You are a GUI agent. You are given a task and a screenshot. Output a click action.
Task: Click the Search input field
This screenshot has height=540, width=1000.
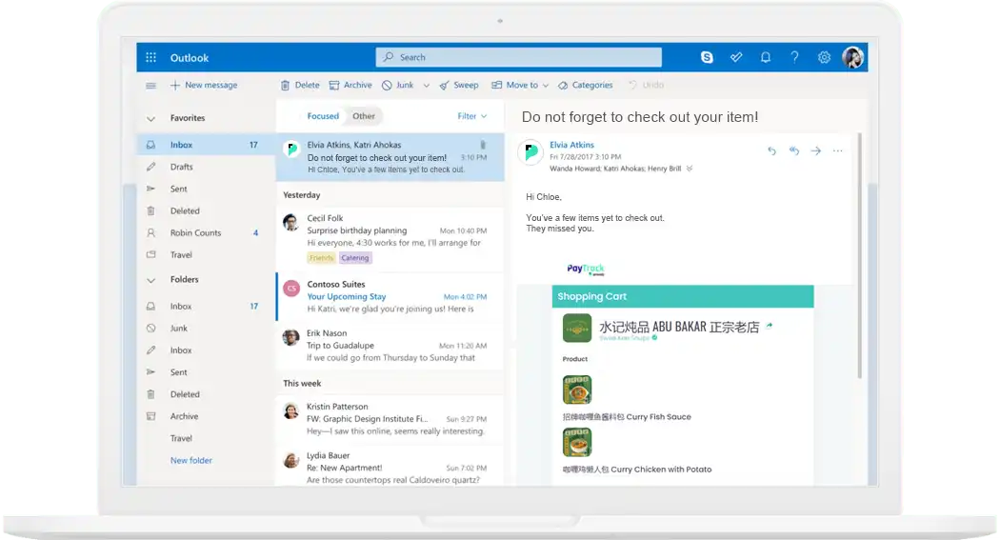[x=518, y=57]
